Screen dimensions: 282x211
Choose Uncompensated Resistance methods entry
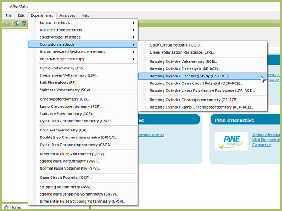tap(83, 52)
